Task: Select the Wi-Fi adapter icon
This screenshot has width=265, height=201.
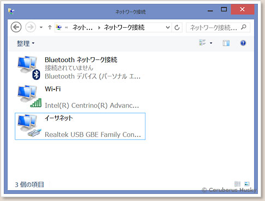Action: point(30,96)
